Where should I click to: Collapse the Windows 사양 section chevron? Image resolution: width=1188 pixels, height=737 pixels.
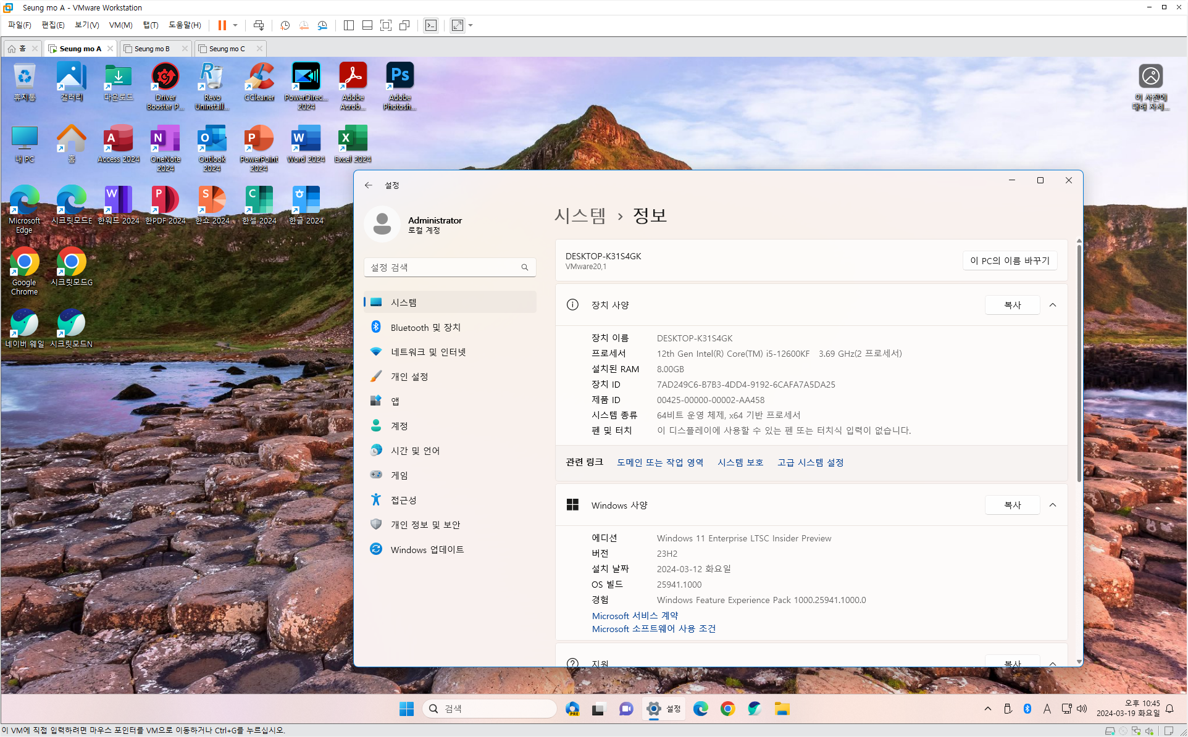(x=1053, y=505)
